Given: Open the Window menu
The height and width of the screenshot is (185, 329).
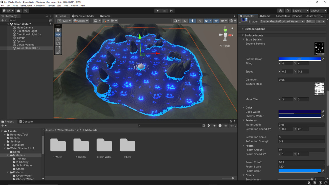Looking at the screenshot, I should (74, 5).
